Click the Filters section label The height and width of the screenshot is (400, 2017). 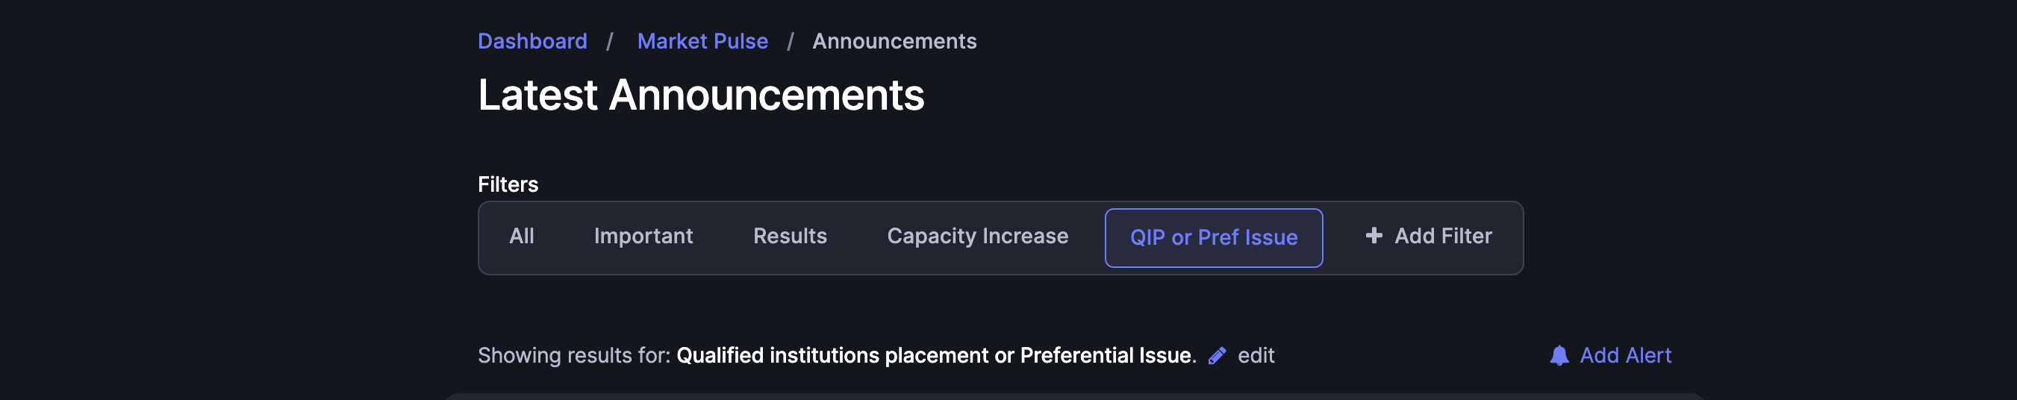point(508,185)
